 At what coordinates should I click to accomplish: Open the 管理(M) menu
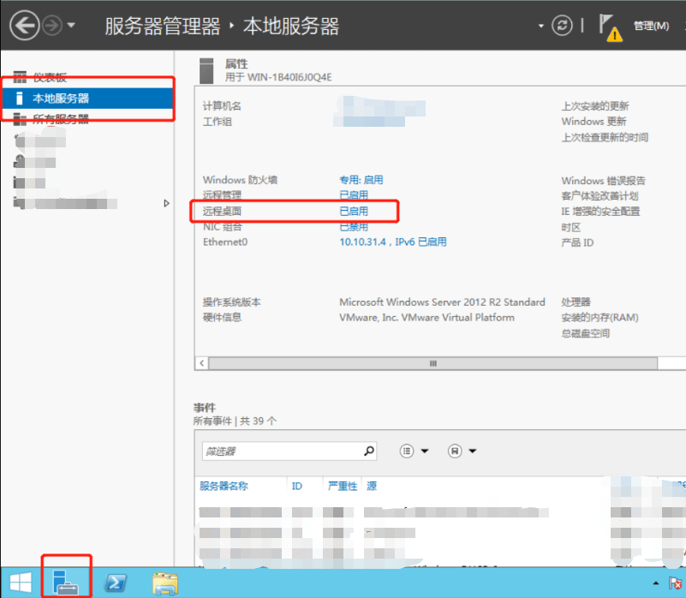652,26
